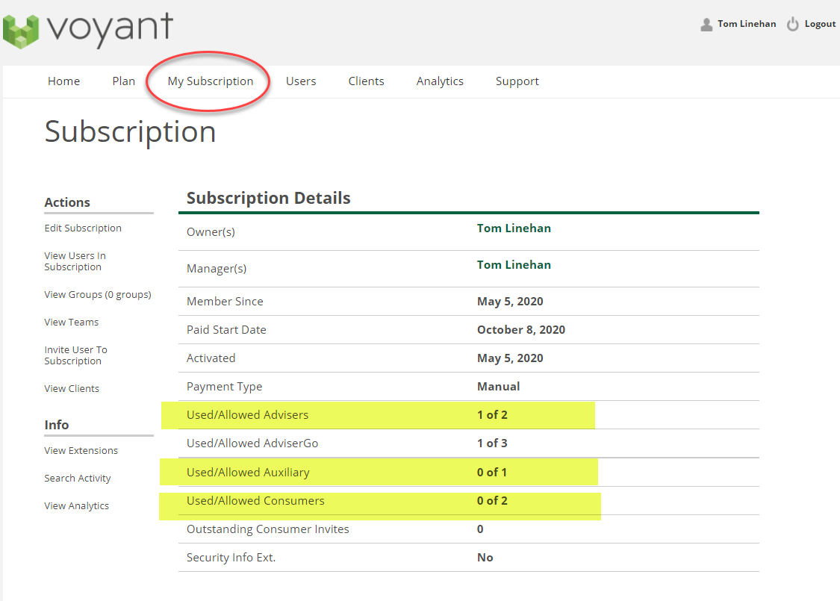This screenshot has height=601, width=840.
Task: Click the 0 of 1 auxiliary value
Action: (x=492, y=472)
